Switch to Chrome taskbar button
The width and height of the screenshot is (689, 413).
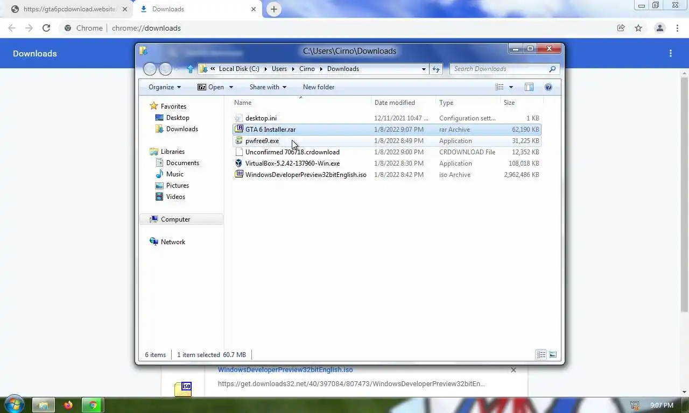(93, 405)
